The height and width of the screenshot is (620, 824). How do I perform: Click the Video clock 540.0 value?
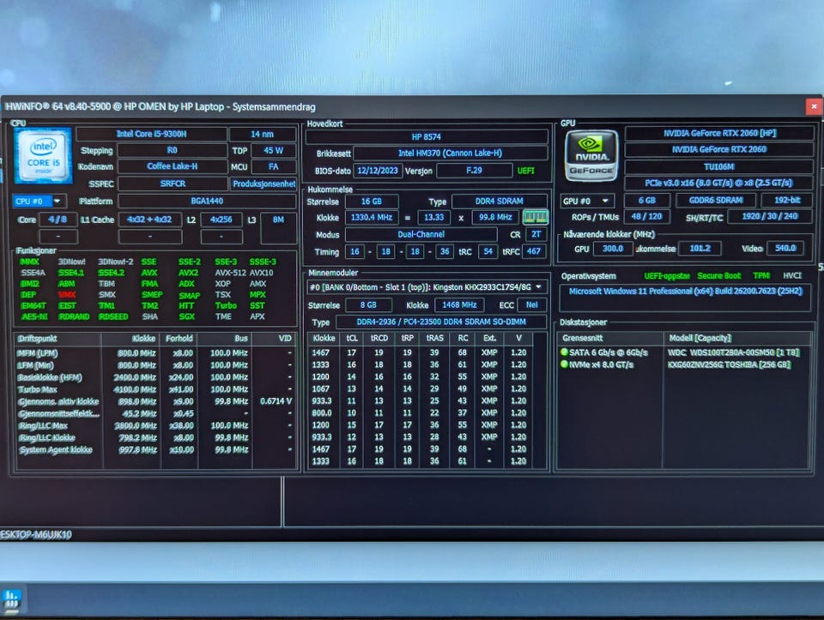pyautogui.click(x=785, y=249)
